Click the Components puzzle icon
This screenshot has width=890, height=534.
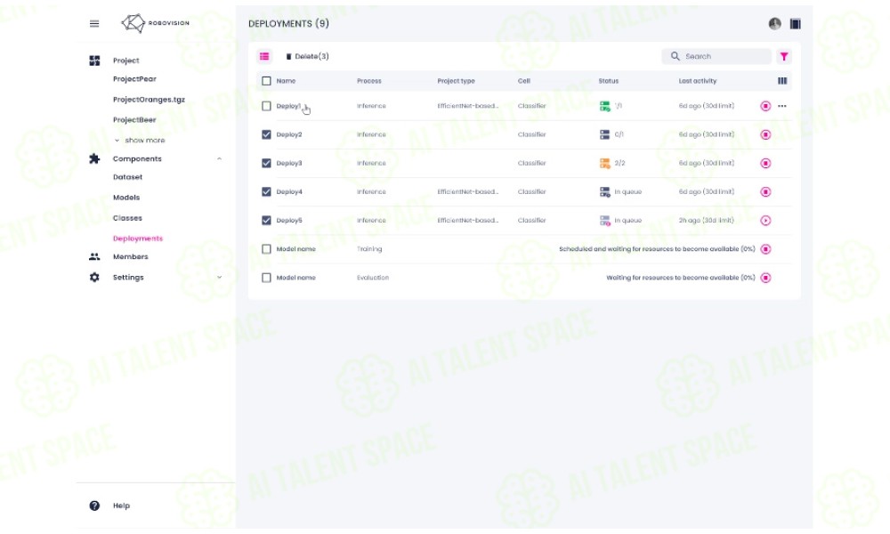pyautogui.click(x=94, y=159)
